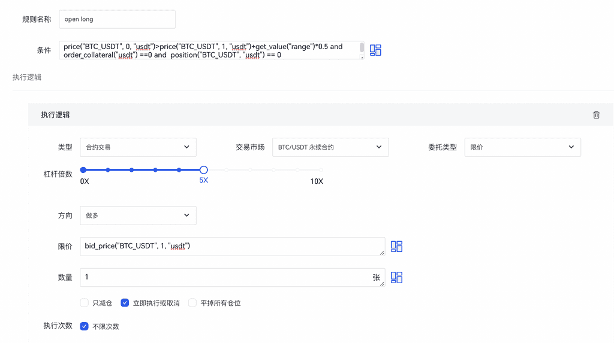
Task: Click the rule name field 'open long'
Action: pos(117,19)
